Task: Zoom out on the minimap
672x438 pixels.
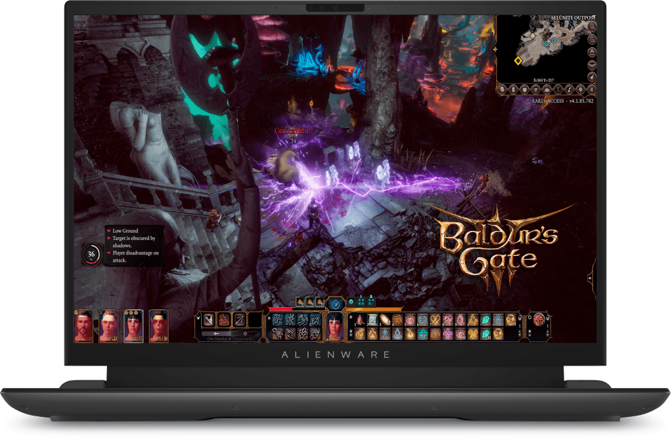Action: coord(592,39)
